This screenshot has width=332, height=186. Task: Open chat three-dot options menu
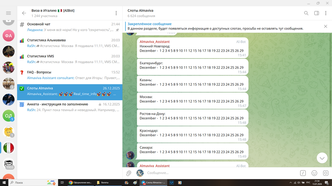[326, 13]
